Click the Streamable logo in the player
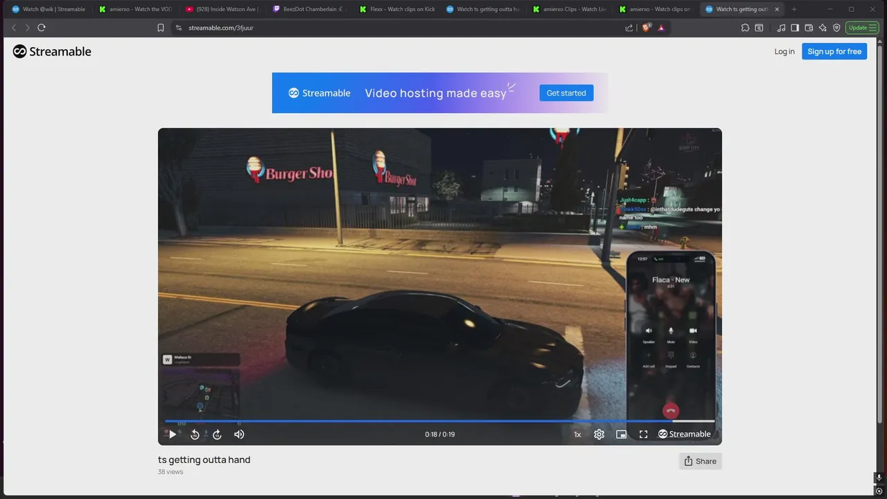 click(x=685, y=435)
